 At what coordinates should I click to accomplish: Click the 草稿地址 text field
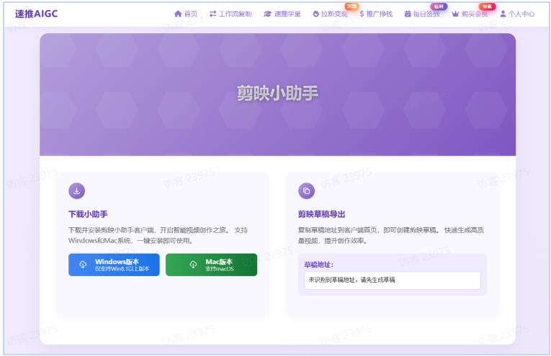(x=393, y=280)
